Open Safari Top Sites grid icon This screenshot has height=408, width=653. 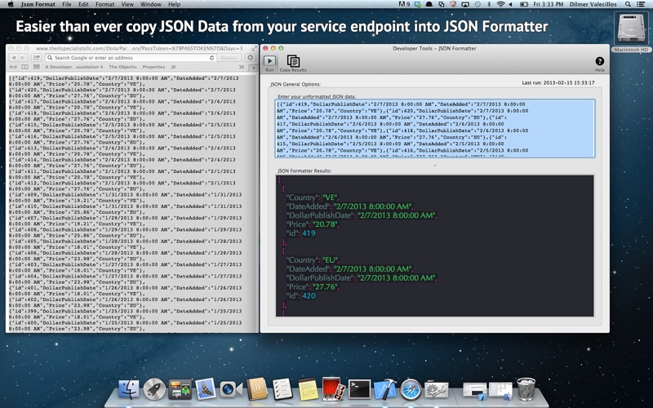point(36,67)
